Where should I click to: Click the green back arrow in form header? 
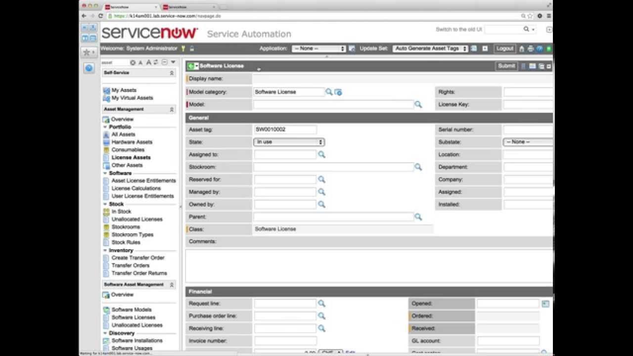191,66
